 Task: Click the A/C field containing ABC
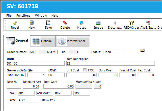(29, 100)
